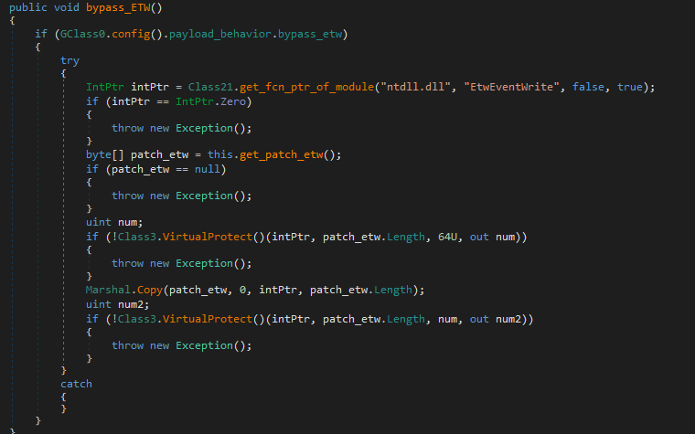Click the 64U numeric literal
The height and width of the screenshot is (434, 695).
447,237
